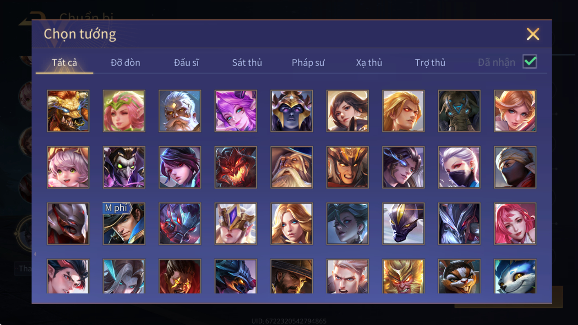
Task: Filter by Pháp sư tab
Action: (x=308, y=62)
